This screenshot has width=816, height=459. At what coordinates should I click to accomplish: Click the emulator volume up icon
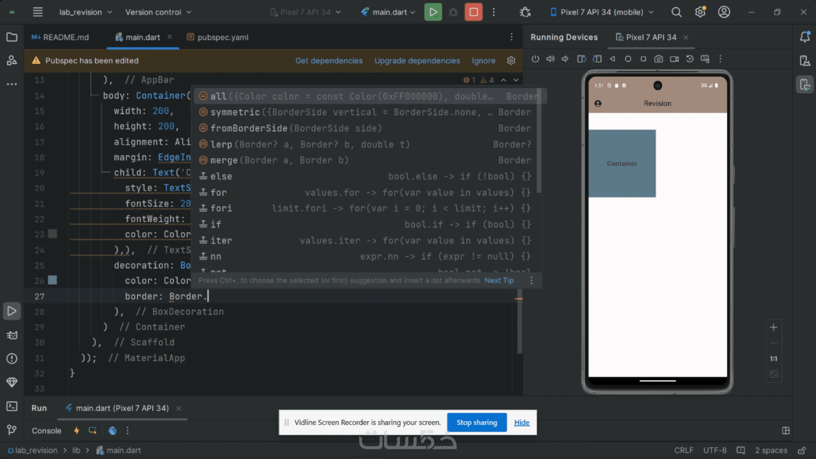(x=550, y=59)
